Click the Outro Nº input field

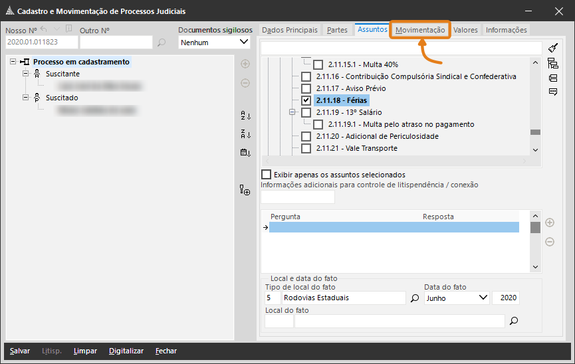point(116,43)
